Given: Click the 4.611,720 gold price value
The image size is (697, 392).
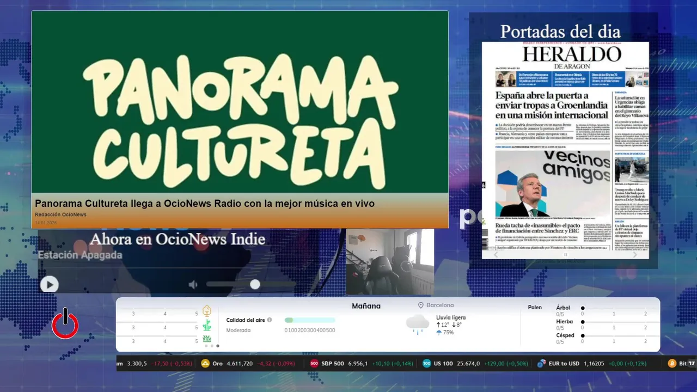Looking at the screenshot, I should (240, 364).
